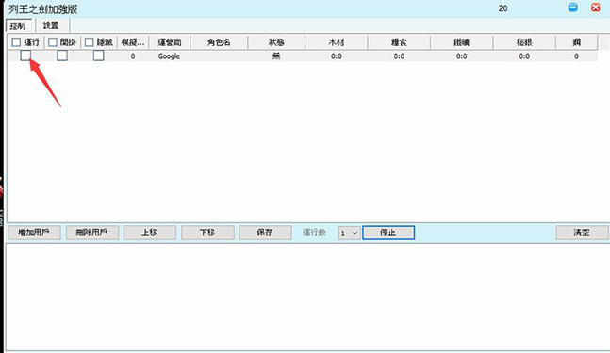This screenshot has width=610, height=353.
Task: Click the 停止 button
Action: 388,233
